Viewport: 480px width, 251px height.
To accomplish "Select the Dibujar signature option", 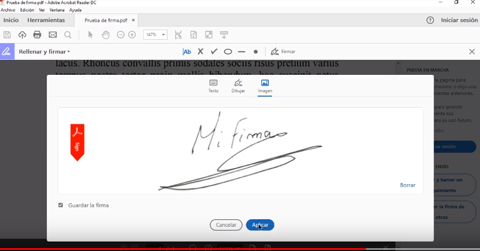I will click(x=238, y=86).
